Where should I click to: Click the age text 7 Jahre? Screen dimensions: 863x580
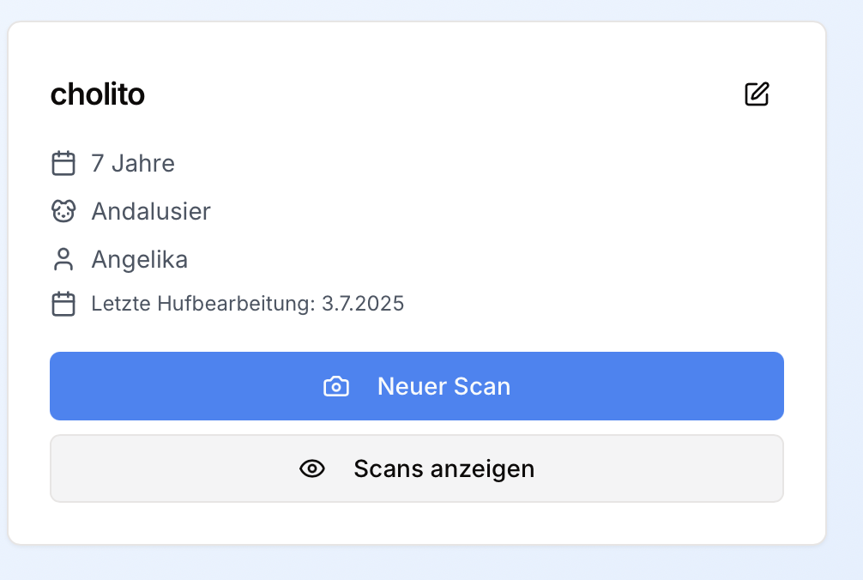coord(133,163)
